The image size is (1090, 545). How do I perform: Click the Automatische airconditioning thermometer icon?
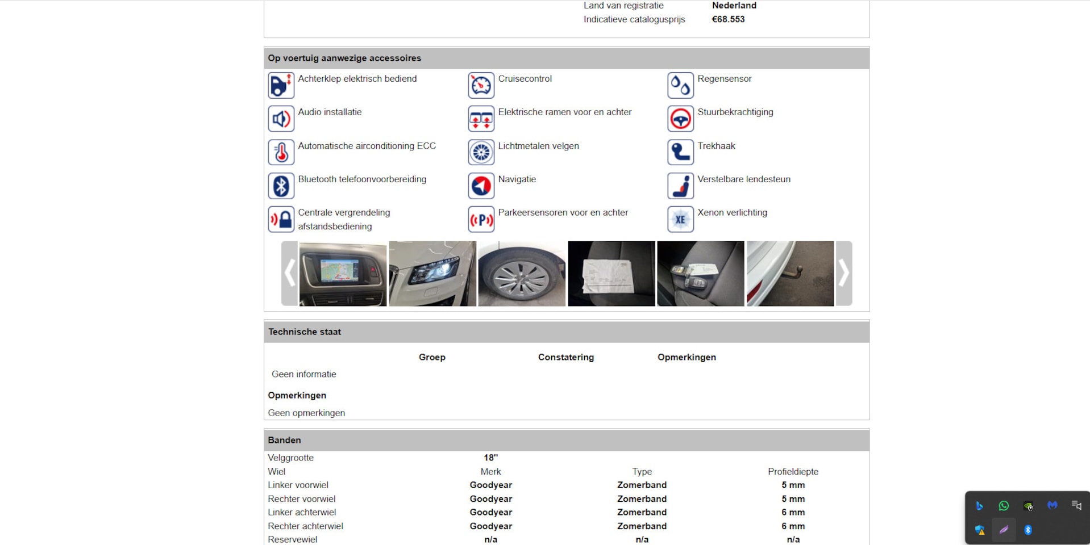tap(281, 153)
